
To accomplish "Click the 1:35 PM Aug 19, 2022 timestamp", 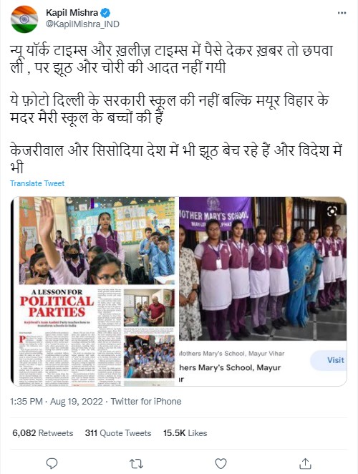I will pos(57,402).
